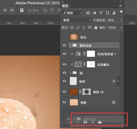Image resolution: width=137 pixels, height=129 pixels.
Task: Lock layer position move icon
Action: (84, 27)
